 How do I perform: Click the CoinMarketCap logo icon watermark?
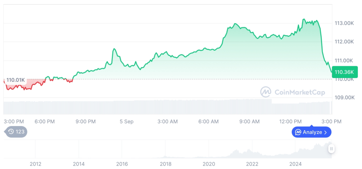tap(266, 91)
